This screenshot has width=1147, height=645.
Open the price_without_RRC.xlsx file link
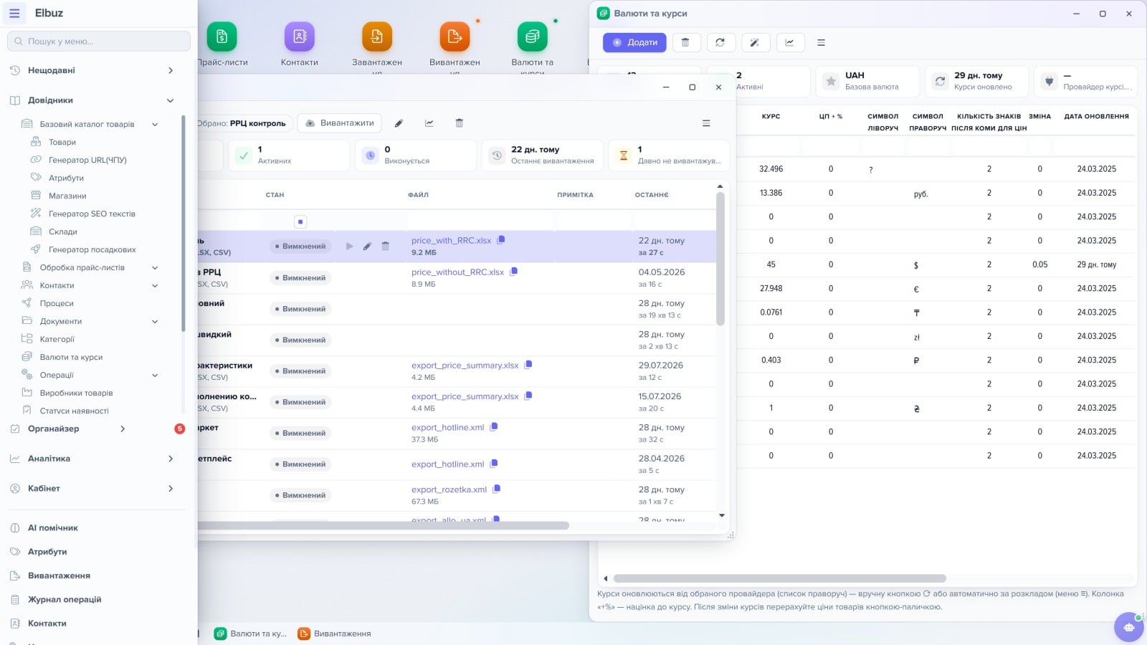click(x=457, y=272)
